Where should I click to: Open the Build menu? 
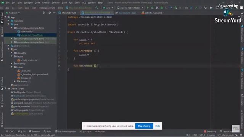tap(64, 3)
